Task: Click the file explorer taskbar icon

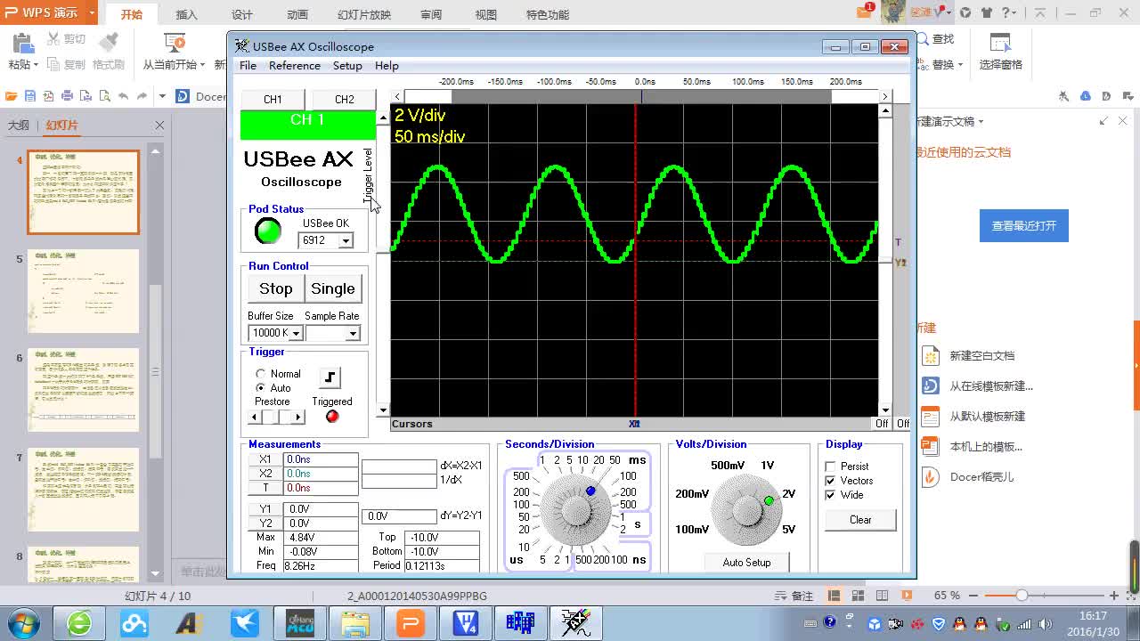Action: click(355, 623)
